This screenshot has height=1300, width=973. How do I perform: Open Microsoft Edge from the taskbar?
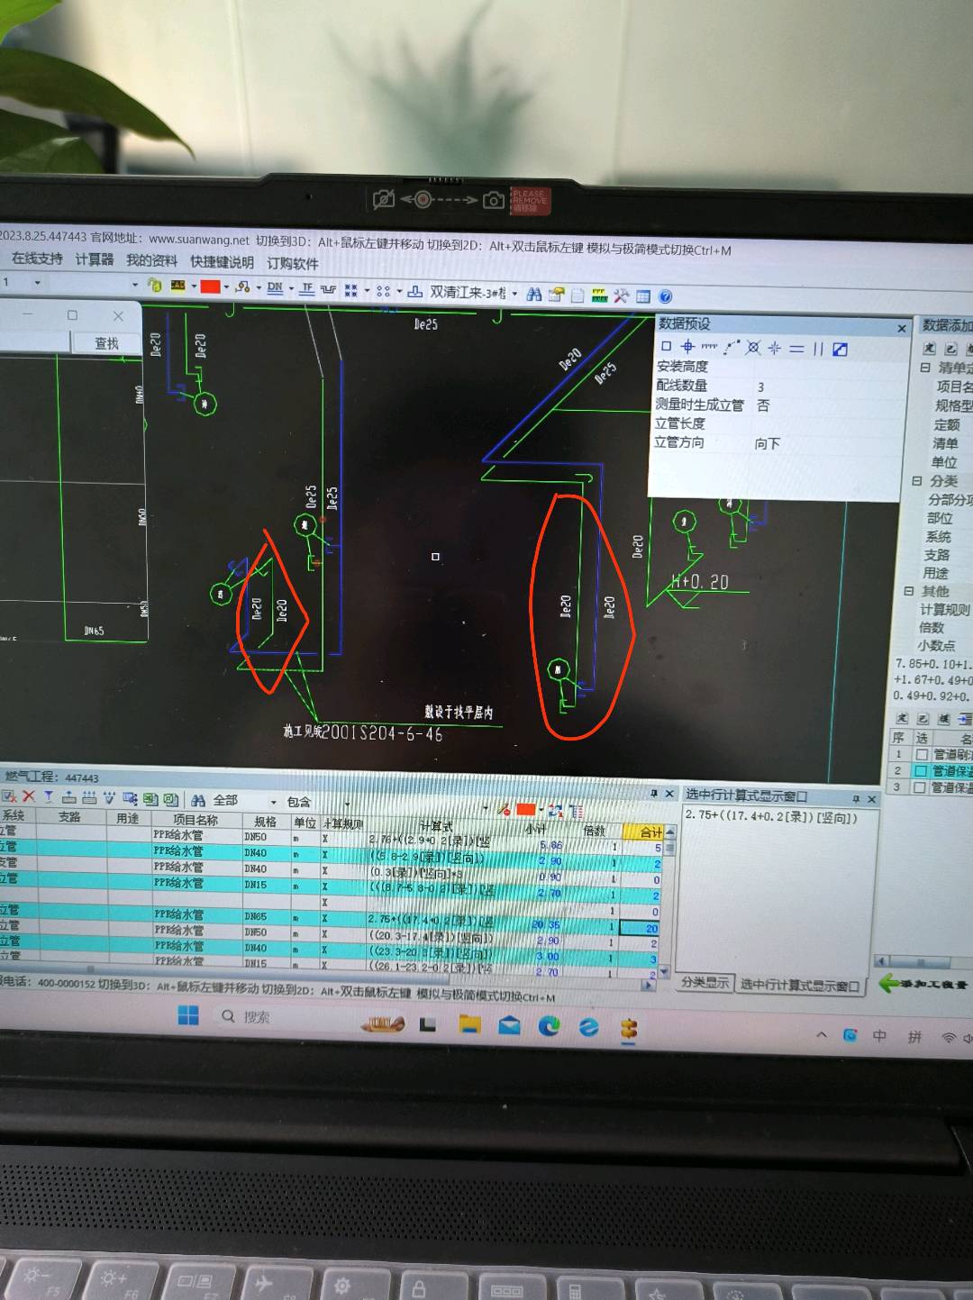coord(549,1025)
